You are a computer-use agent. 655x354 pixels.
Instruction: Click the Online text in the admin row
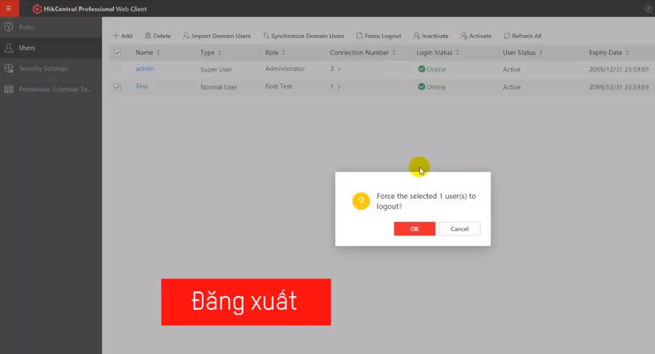pos(436,69)
